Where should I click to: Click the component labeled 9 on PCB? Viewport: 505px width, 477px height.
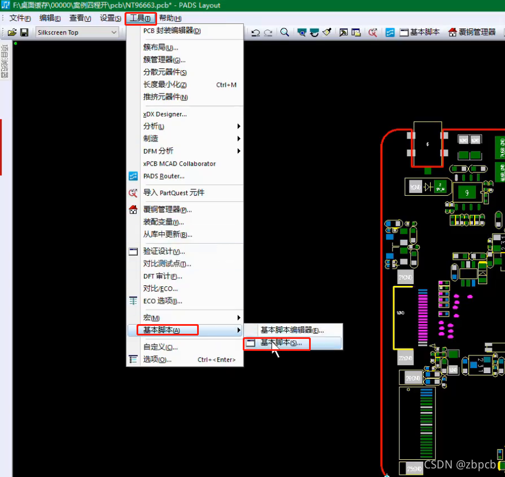click(x=467, y=192)
